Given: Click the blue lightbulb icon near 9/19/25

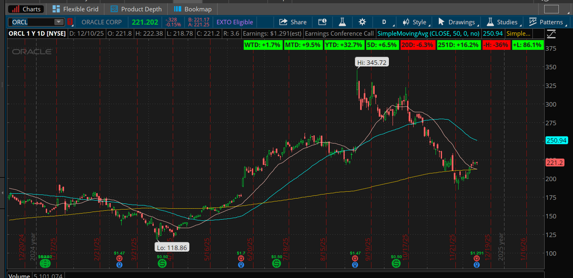Looking at the screenshot, I should 355,264.
